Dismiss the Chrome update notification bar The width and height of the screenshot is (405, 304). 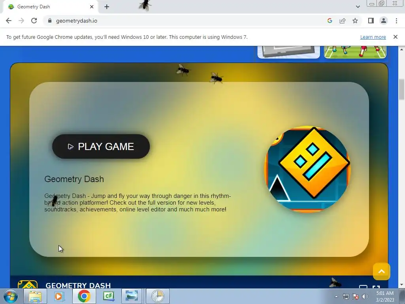click(x=396, y=37)
